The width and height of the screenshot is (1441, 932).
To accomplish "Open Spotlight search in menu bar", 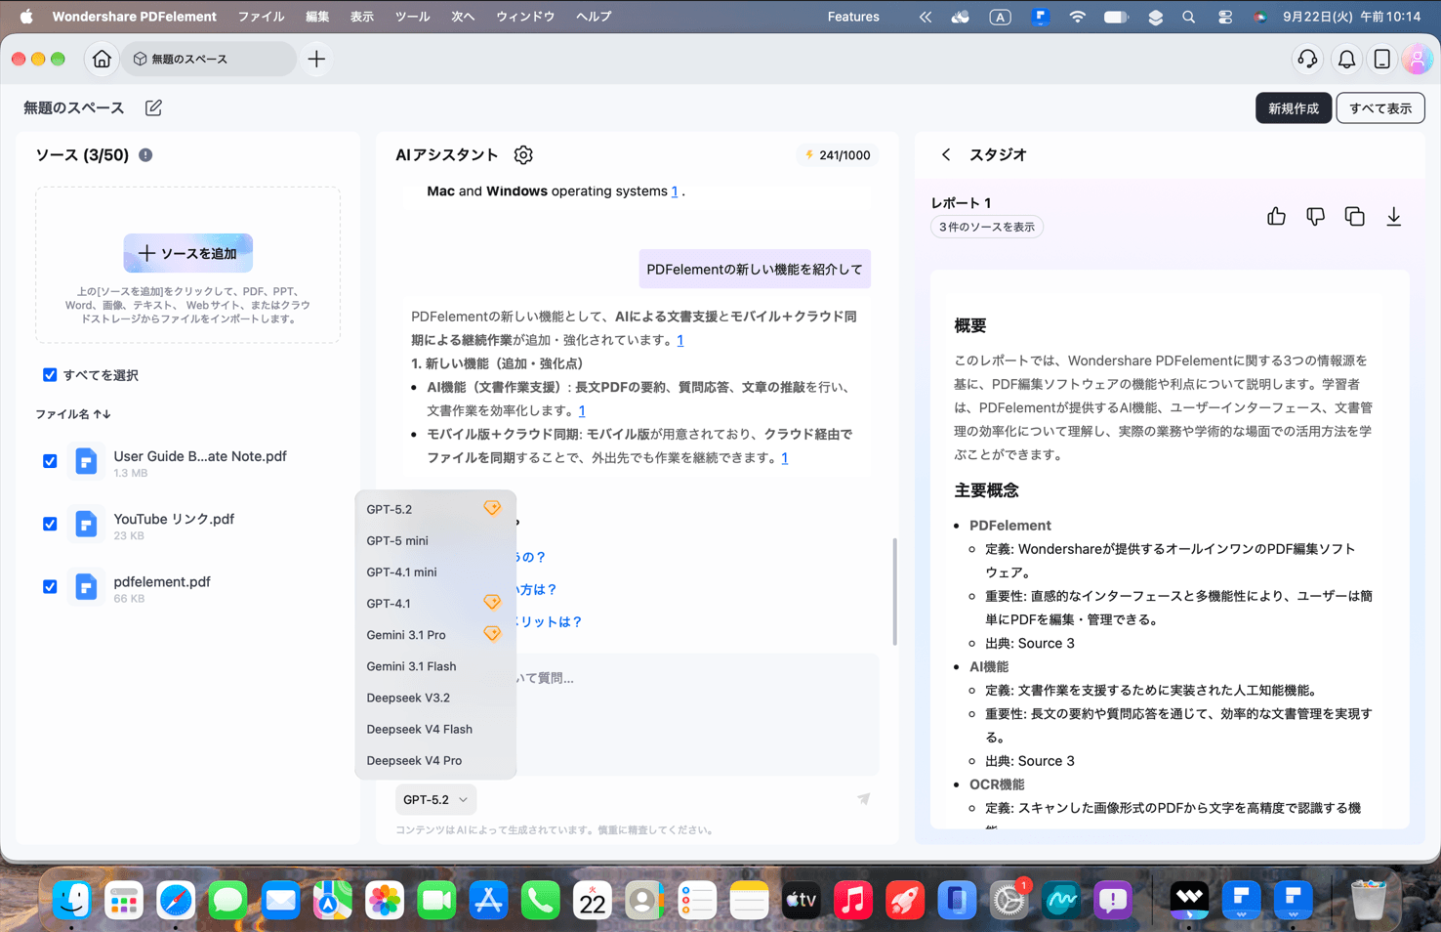I will point(1188,17).
